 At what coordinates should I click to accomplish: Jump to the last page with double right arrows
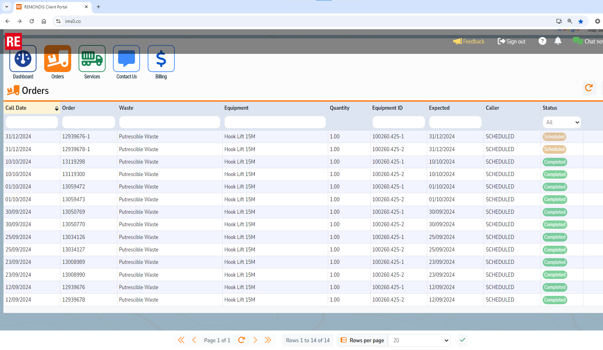click(268, 340)
